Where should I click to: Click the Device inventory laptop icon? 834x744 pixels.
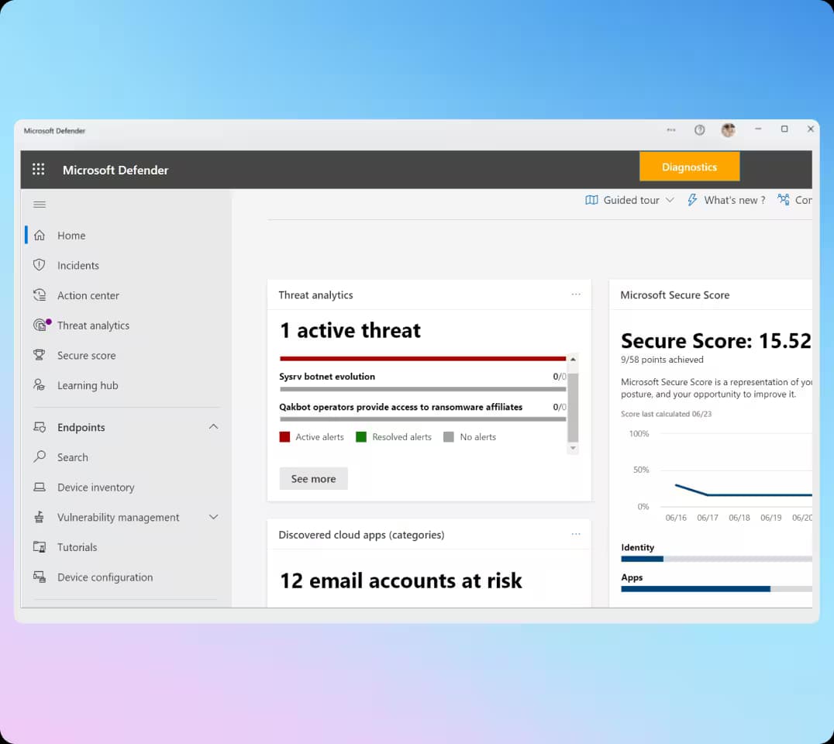pyautogui.click(x=40, y=487)
